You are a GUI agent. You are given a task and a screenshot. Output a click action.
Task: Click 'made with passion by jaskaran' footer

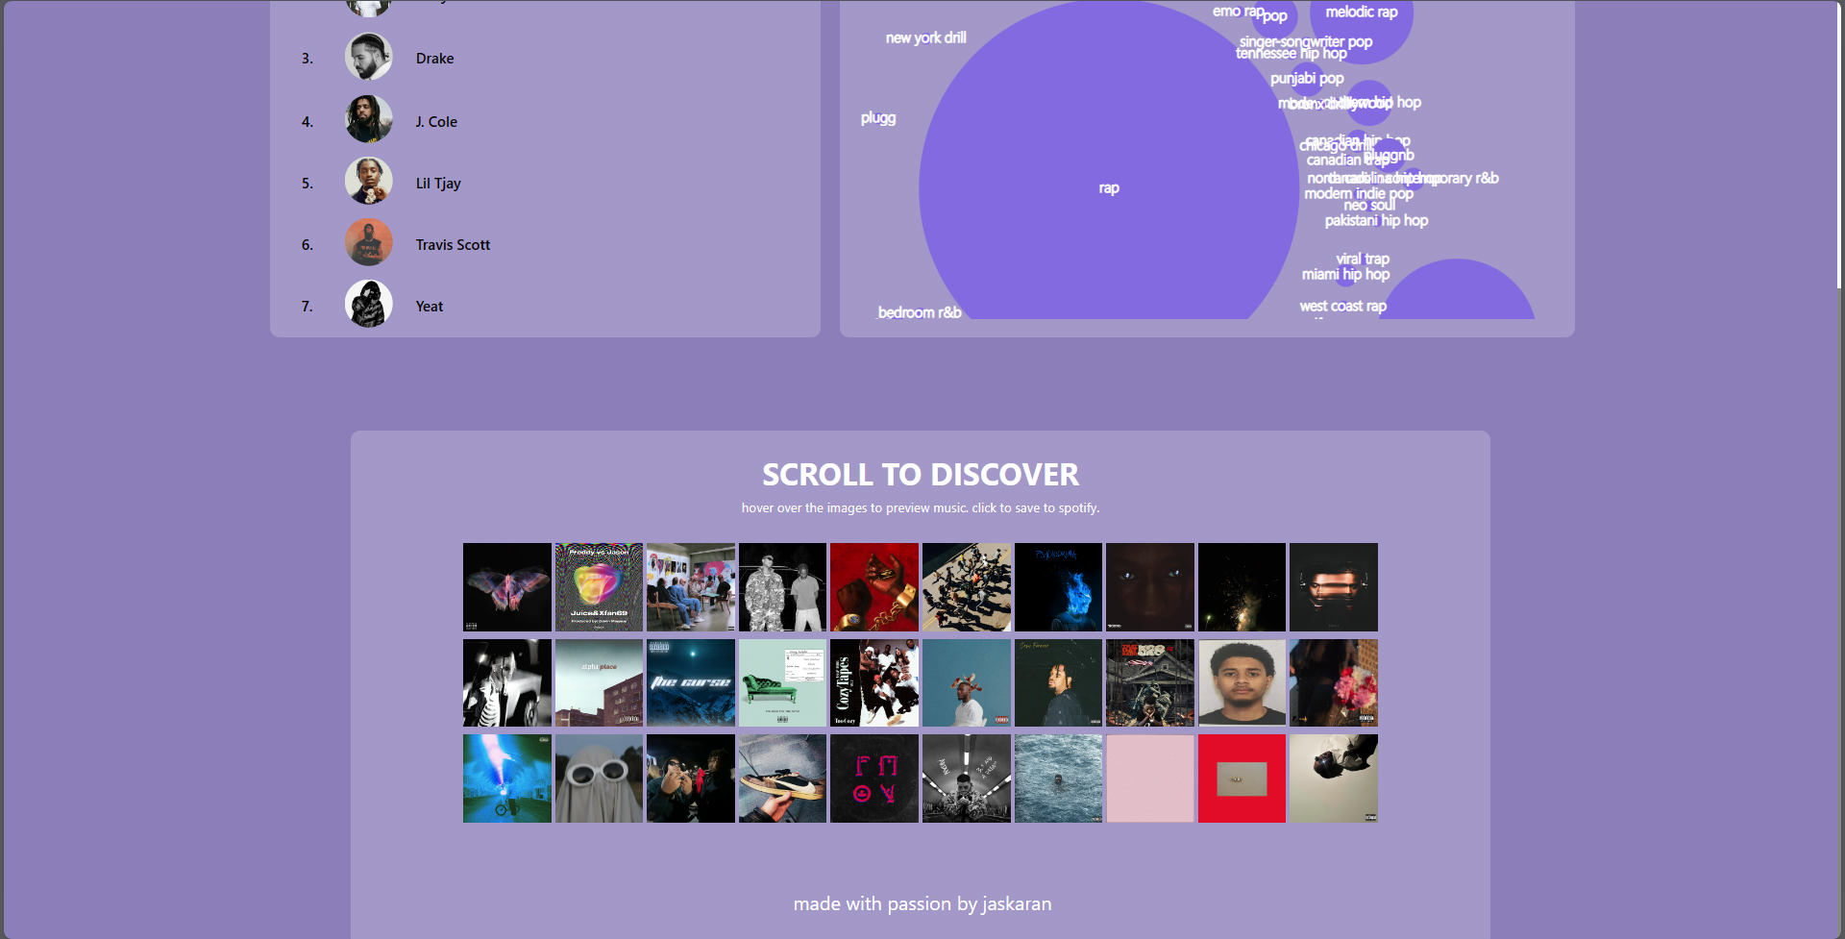pyautogui.click(x=922, y=904)
